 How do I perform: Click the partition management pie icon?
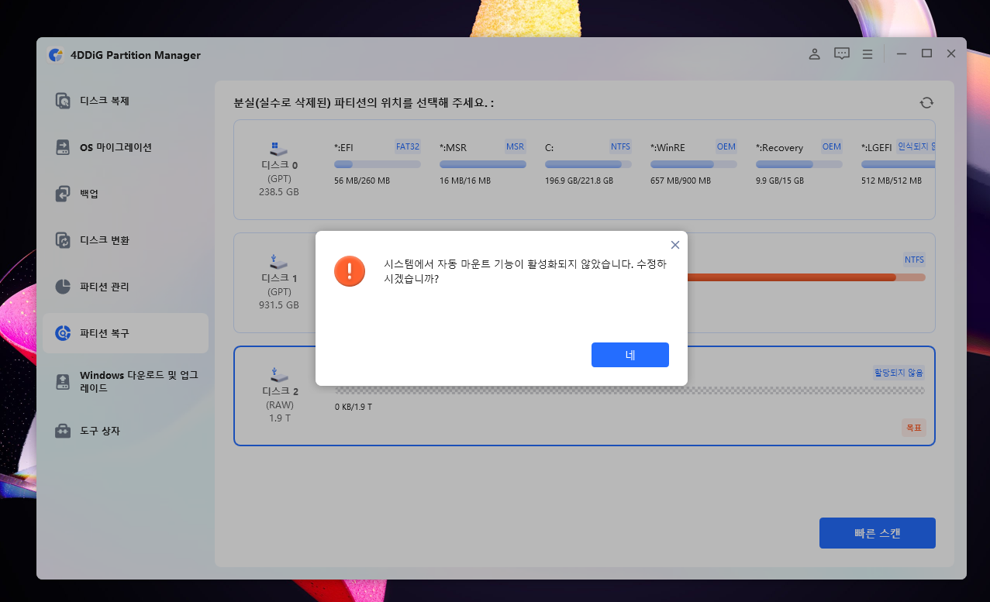[x=63, y=287]
